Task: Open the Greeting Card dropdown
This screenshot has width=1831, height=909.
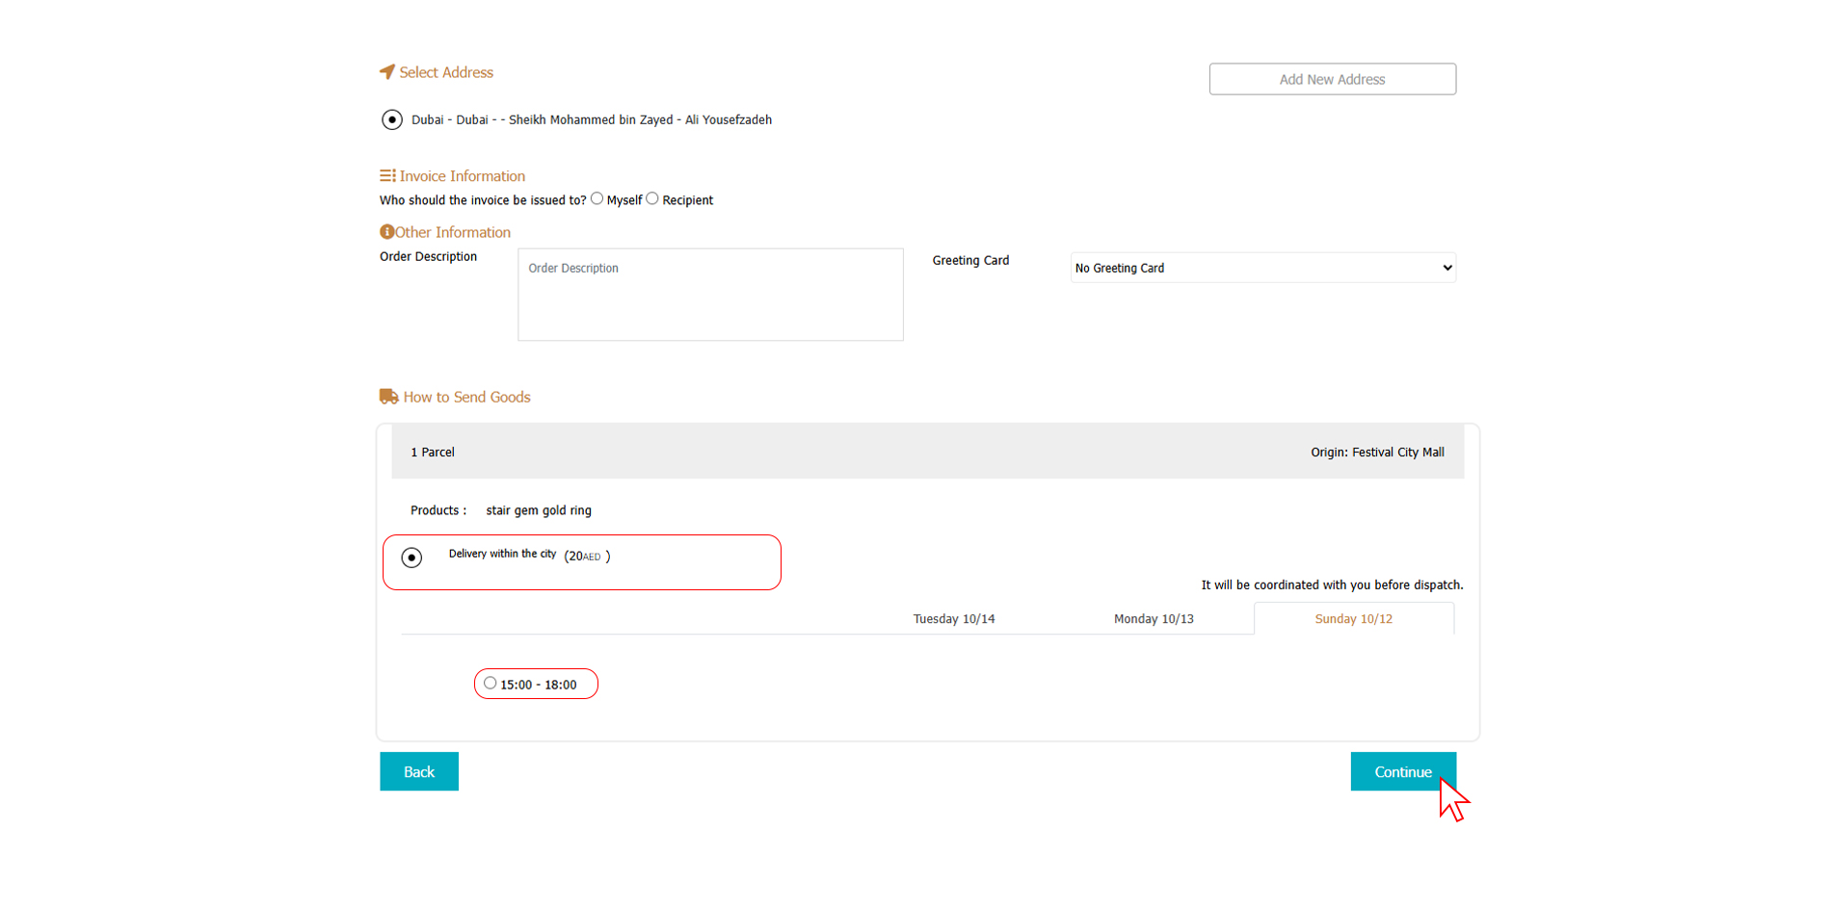Action: click(x=1262, y=268)
